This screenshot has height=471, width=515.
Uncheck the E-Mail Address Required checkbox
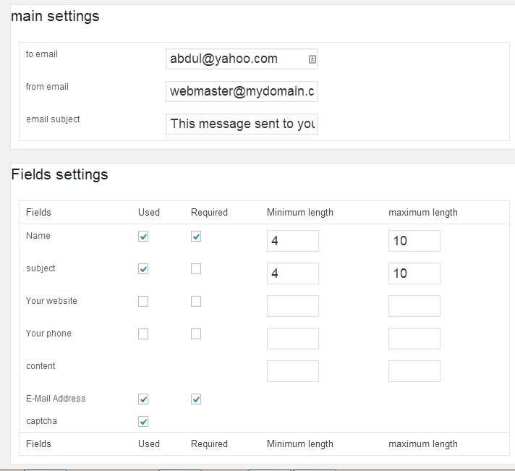click(196, 399)
